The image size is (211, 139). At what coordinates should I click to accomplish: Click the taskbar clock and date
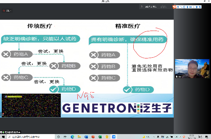pyautogui.click(x=192, y=137)
